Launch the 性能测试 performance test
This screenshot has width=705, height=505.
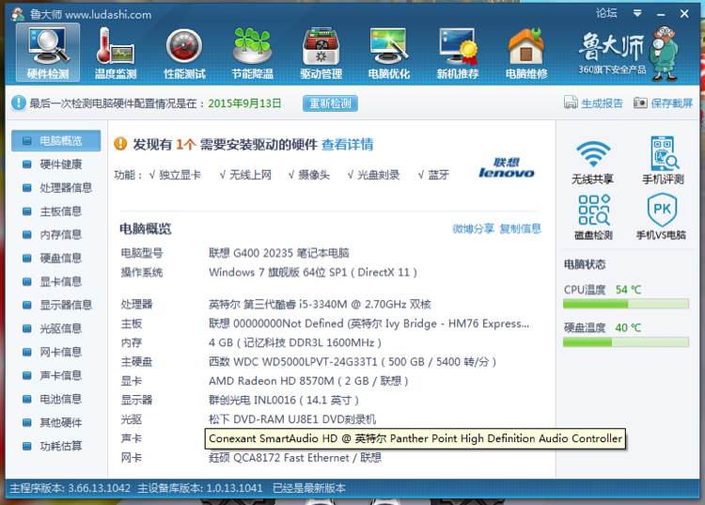(184, 53)
